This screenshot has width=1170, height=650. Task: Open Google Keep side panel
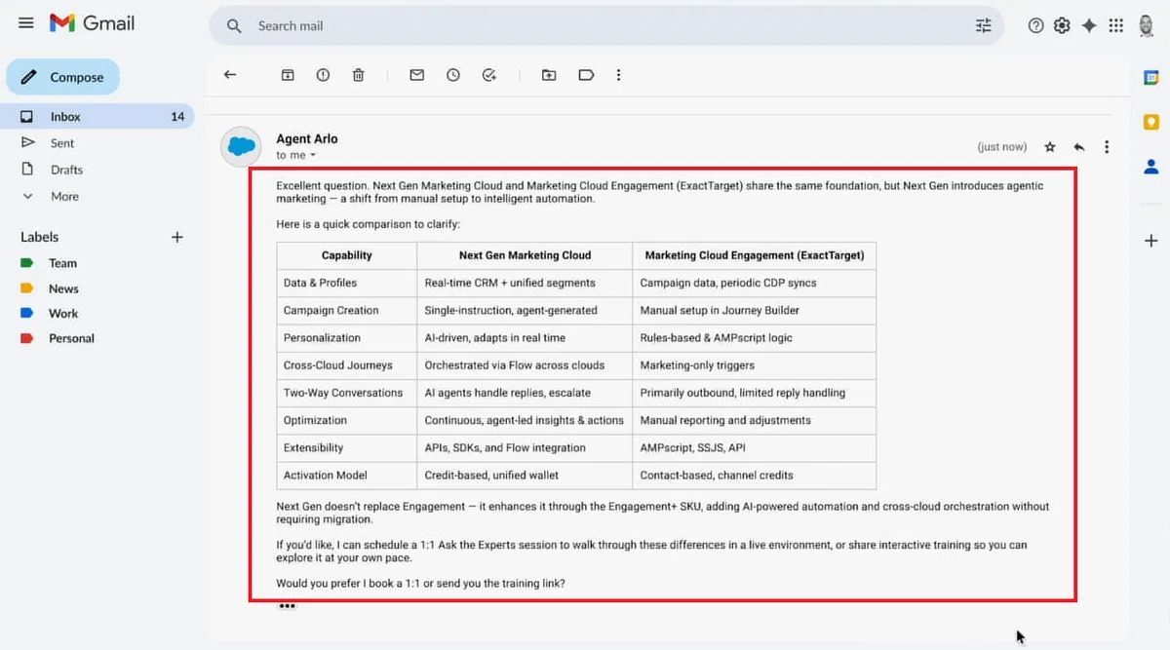click(x=1151, y=122)
